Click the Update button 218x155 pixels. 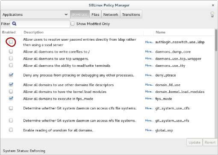(x=194, y=142)
